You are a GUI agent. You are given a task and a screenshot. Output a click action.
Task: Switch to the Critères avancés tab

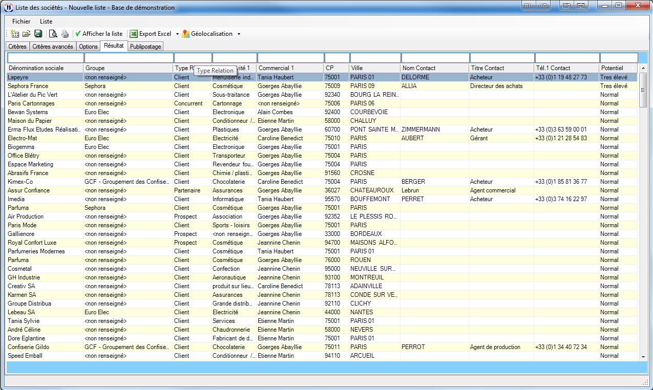pyautogui.click(x=53, y=47)
